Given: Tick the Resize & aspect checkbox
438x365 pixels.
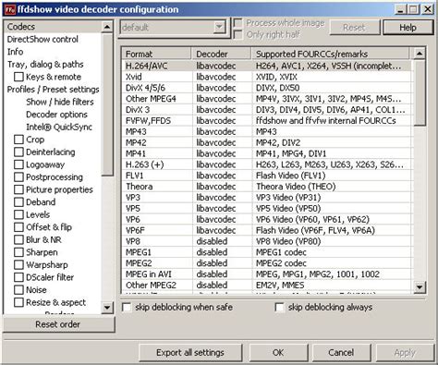Looking at the screenshot, I should pyautogui.click(x=18, y=302).
